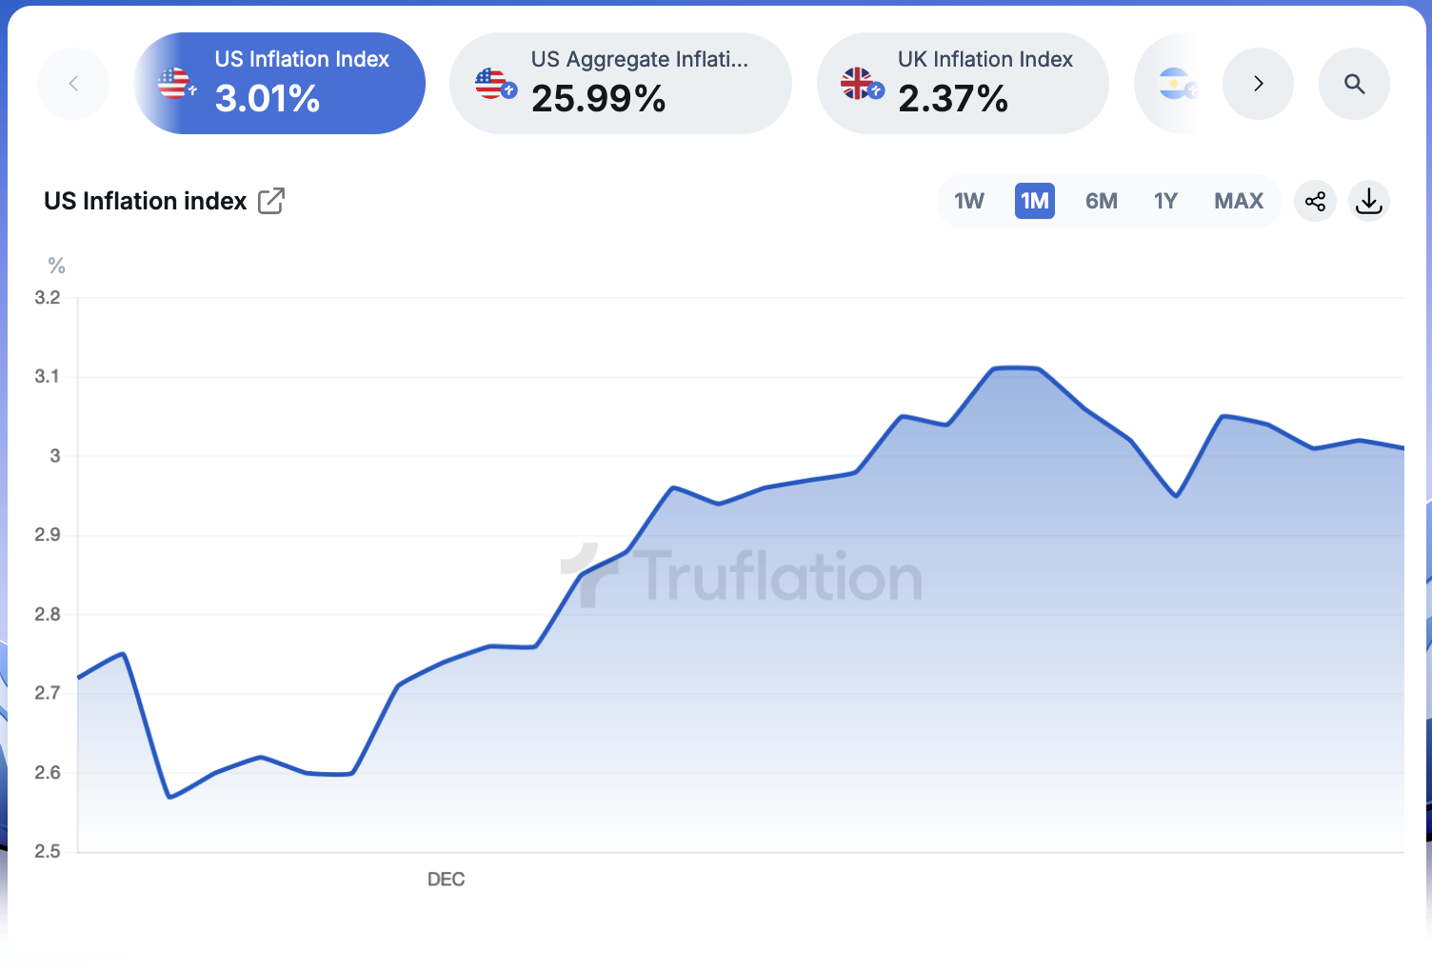Switch chart to 6M range
Image resolution: width=1432 pixels, height=969 pixels.
[x=1101, y=201]
